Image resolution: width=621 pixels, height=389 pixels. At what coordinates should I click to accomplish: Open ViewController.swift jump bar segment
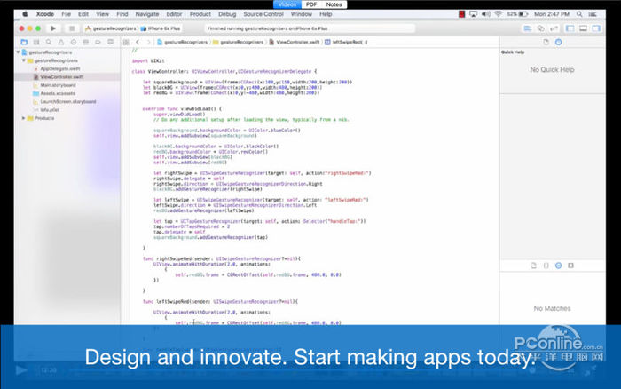[295, 42]
